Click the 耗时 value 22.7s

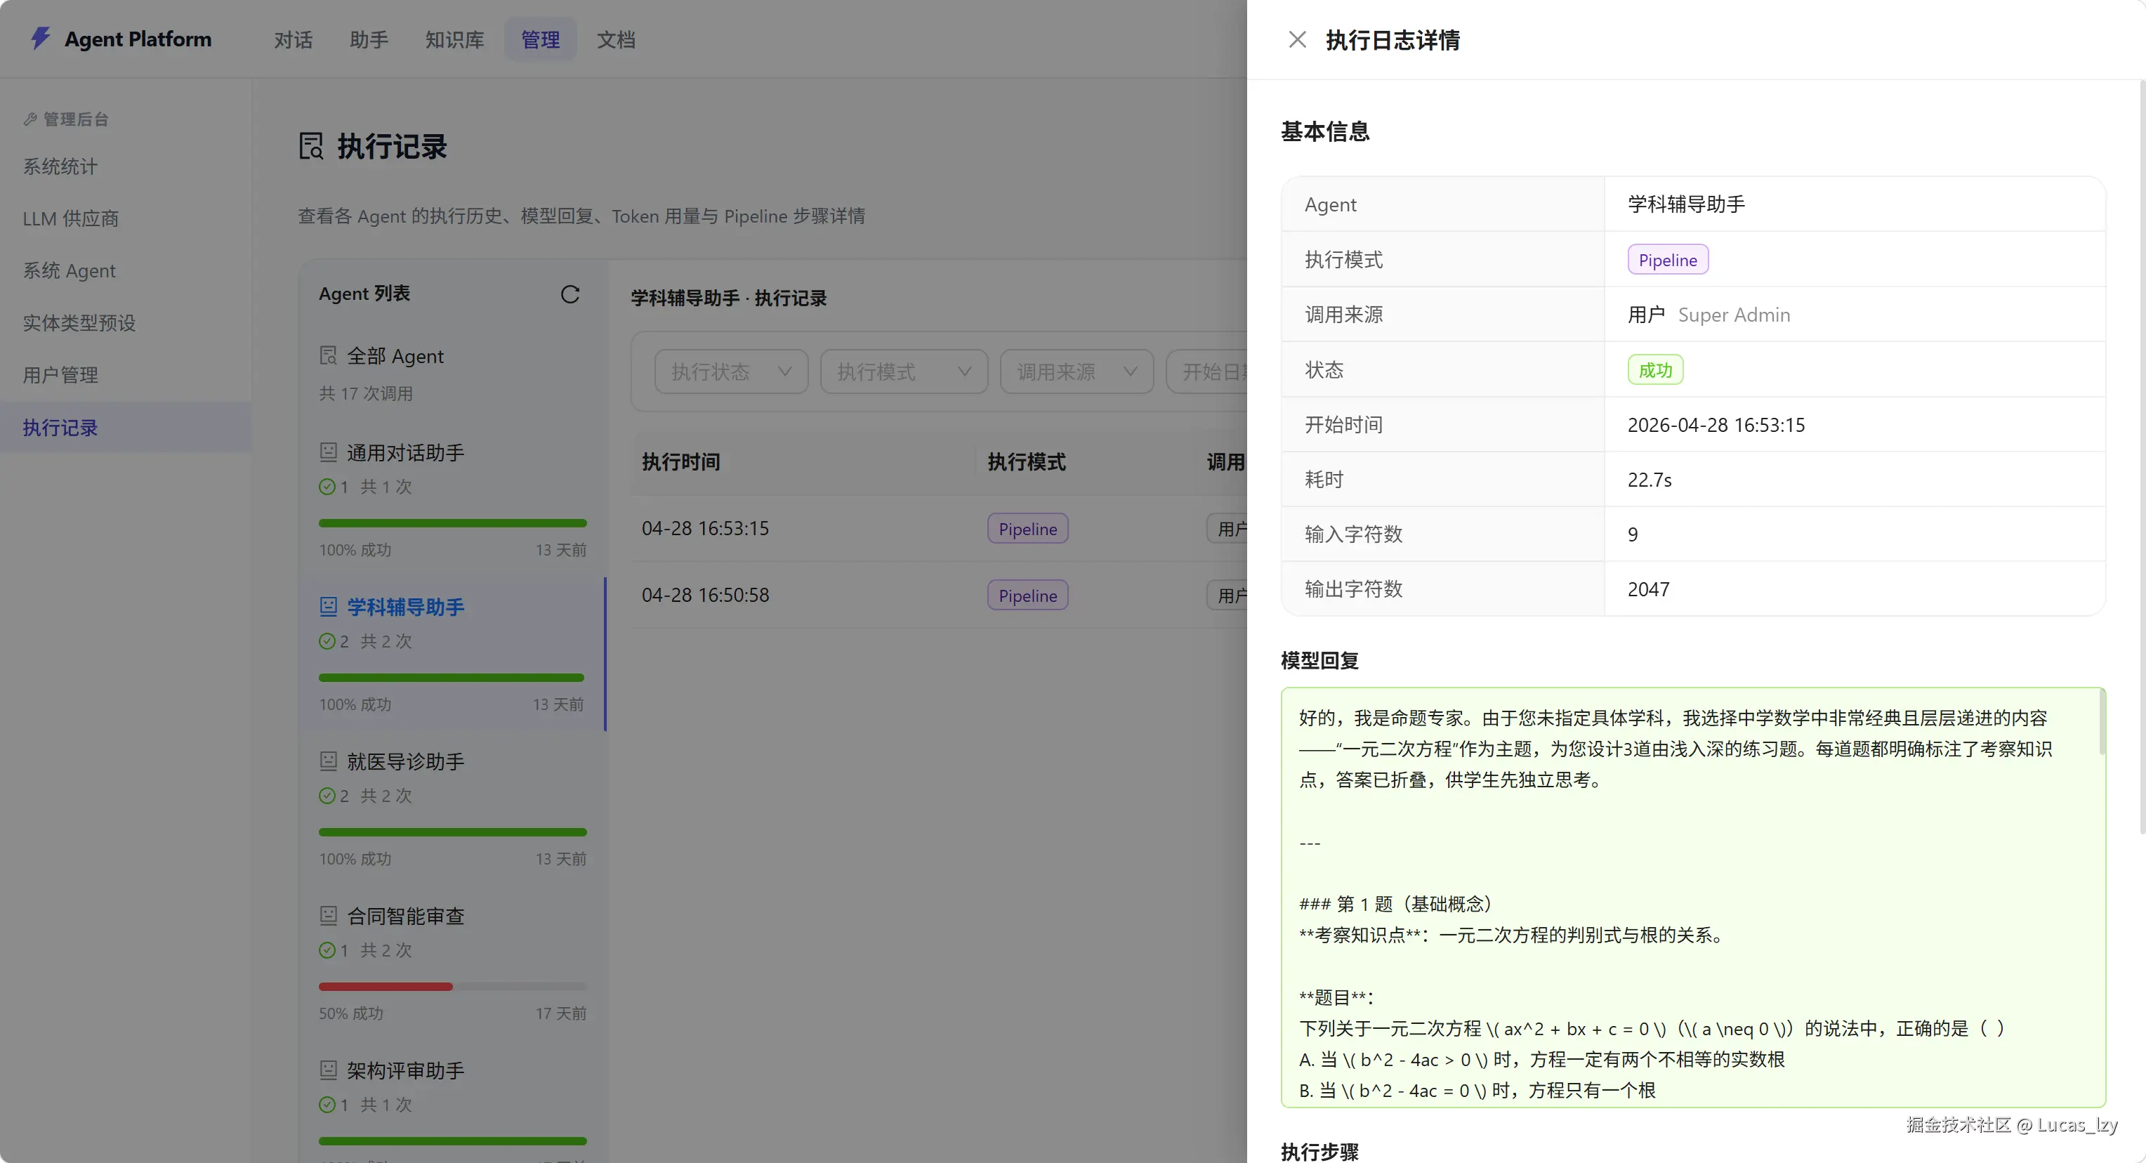[1650, 480]
